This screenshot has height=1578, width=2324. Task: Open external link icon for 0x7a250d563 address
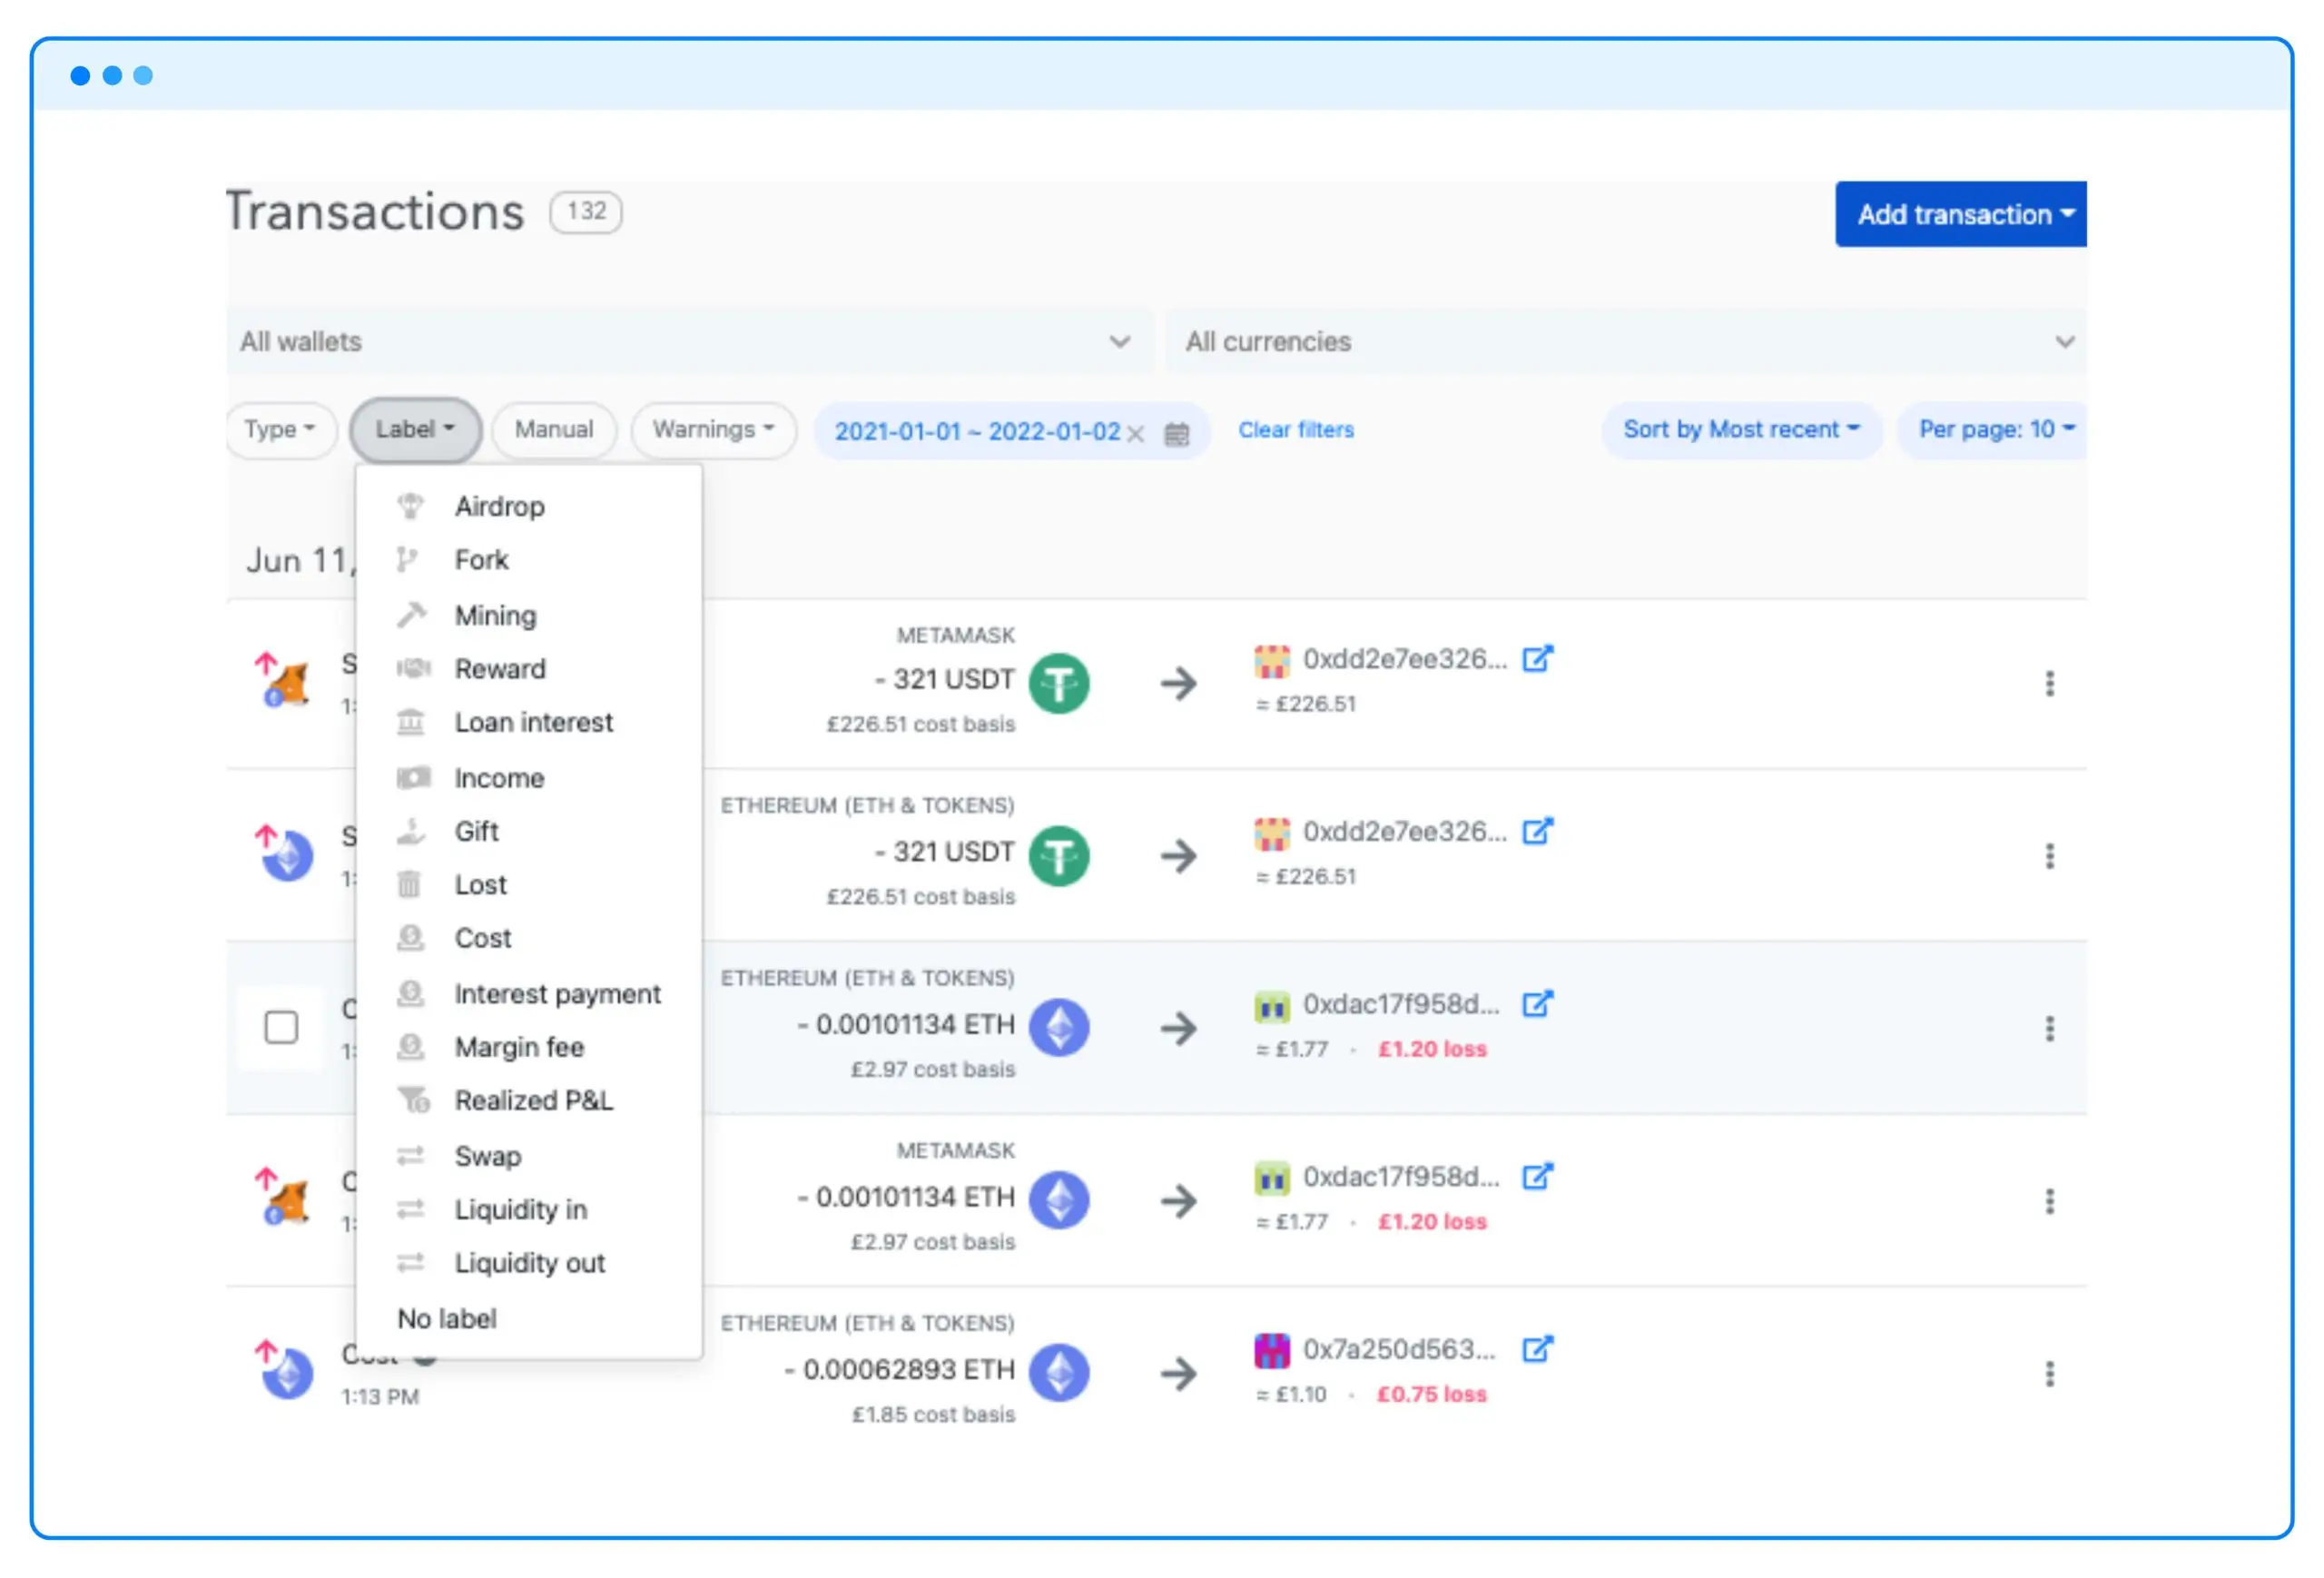pyautogui.click(x=1537, y=1349)
